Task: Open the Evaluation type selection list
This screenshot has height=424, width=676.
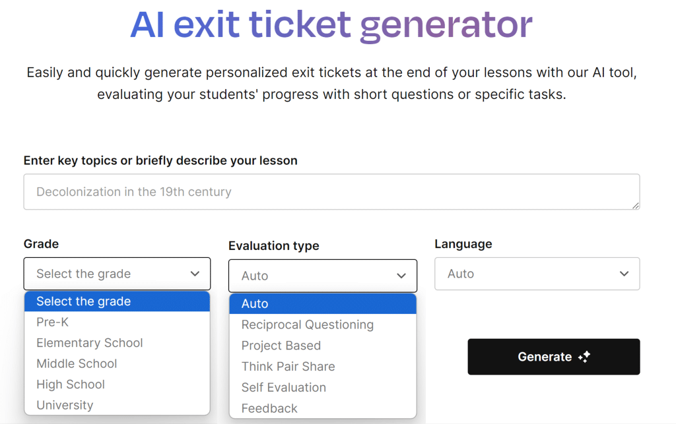Action: [x=322, y=276]
